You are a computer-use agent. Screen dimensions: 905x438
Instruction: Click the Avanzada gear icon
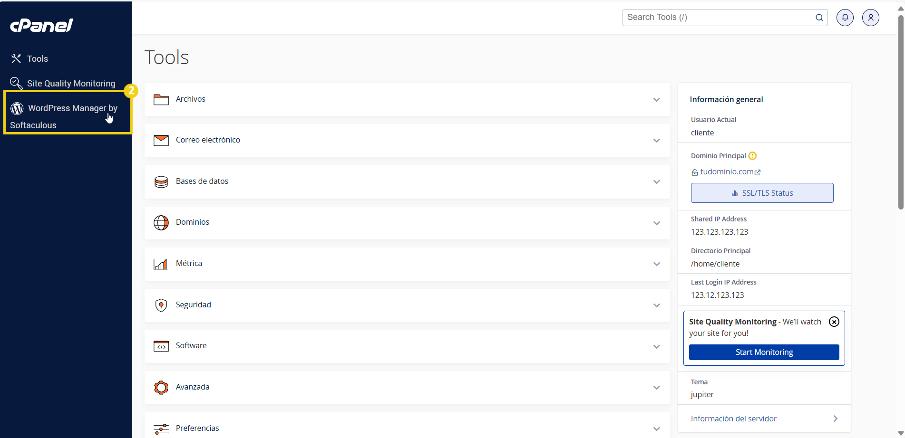[x=161, y=387]
